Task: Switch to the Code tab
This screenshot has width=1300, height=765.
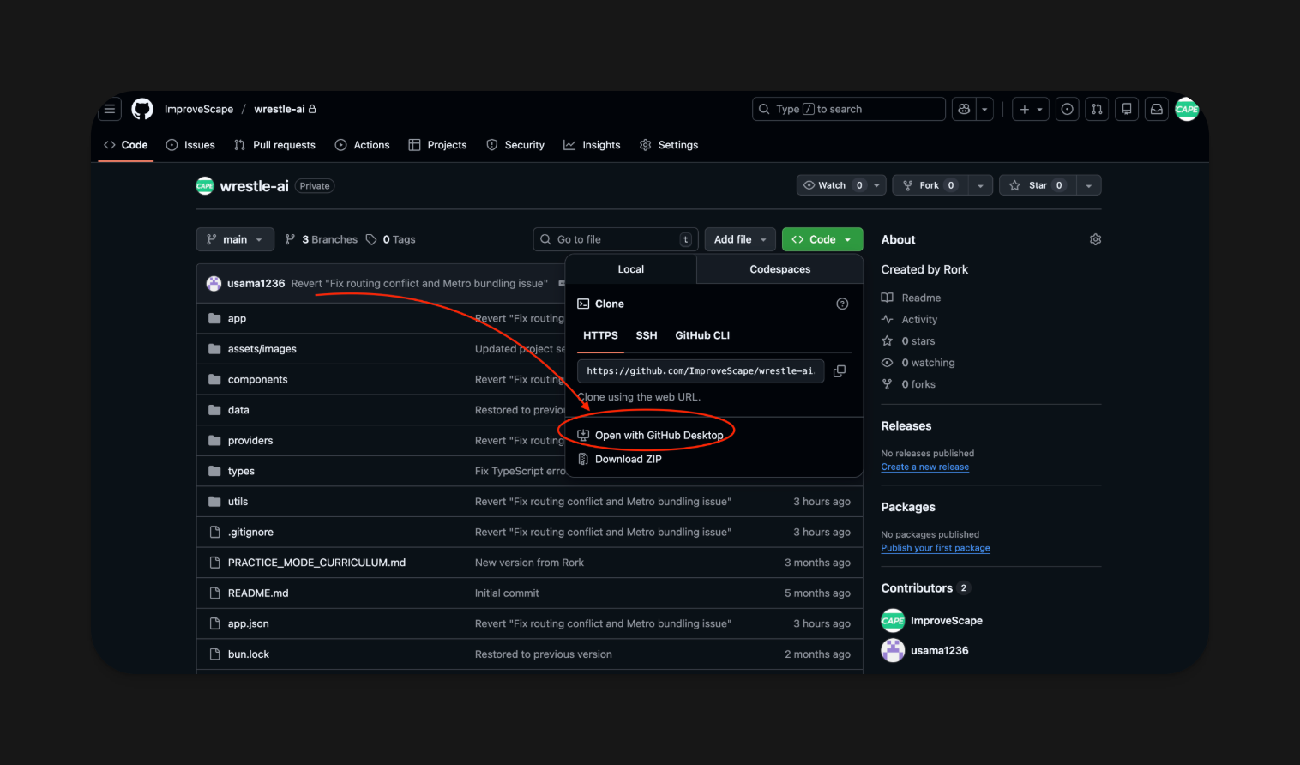Action: point(126,145)
